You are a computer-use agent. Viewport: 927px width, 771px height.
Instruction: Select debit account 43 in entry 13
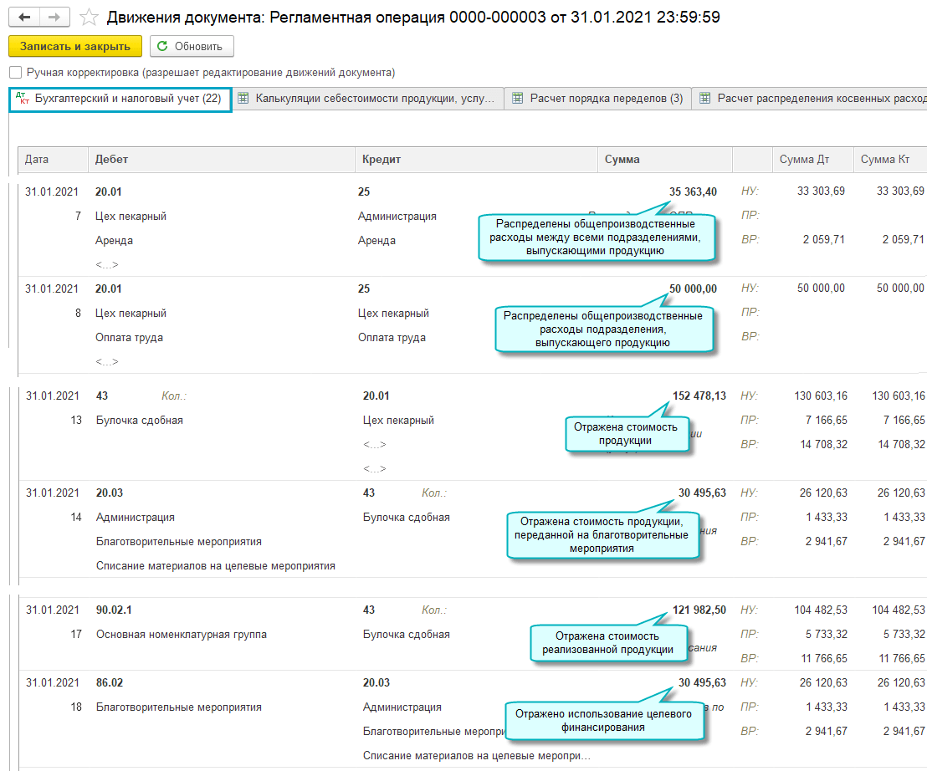(x=102, y=396)
